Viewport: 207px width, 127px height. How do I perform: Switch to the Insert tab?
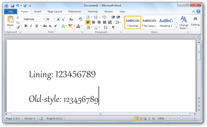click(x=38, y=12)
